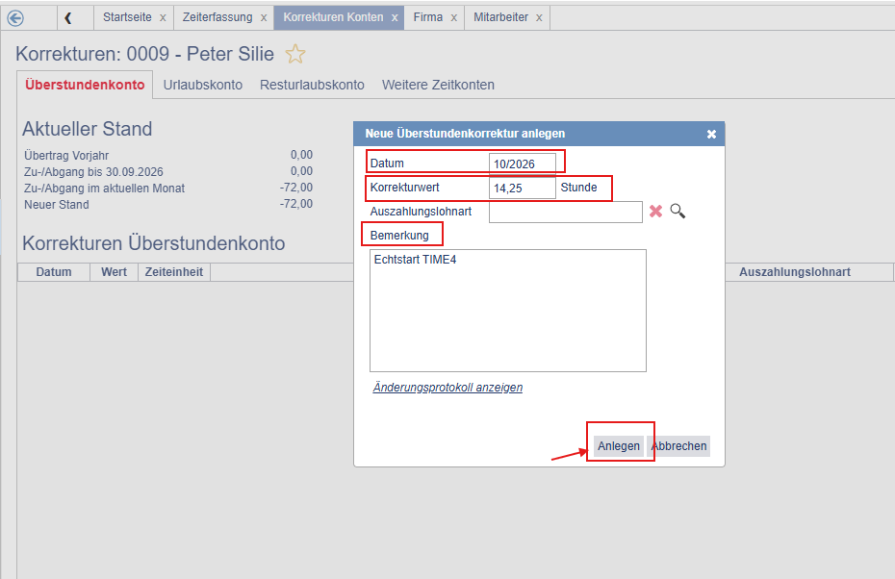Click the Anlegen button

point(619,446)
